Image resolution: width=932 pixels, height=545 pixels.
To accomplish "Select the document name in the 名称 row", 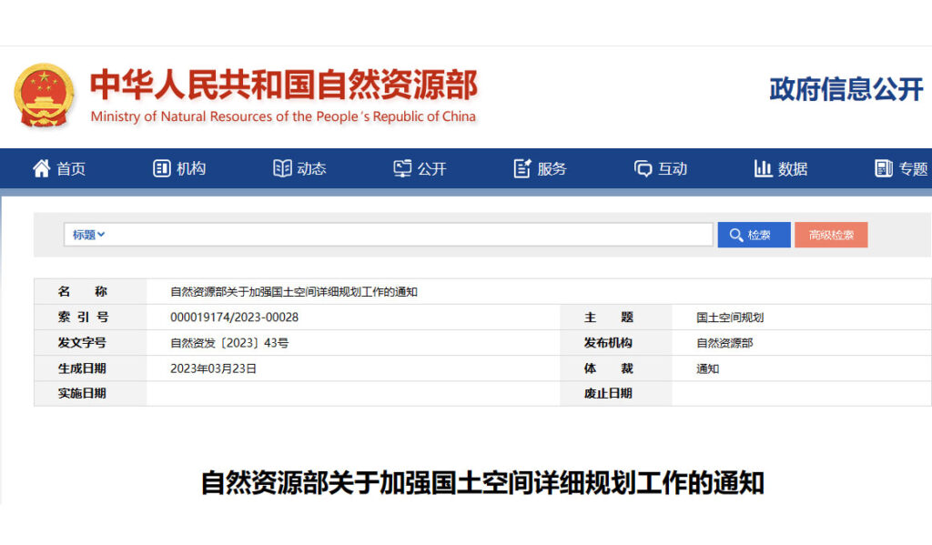I will pyautogui.click(x=294, y=292).
